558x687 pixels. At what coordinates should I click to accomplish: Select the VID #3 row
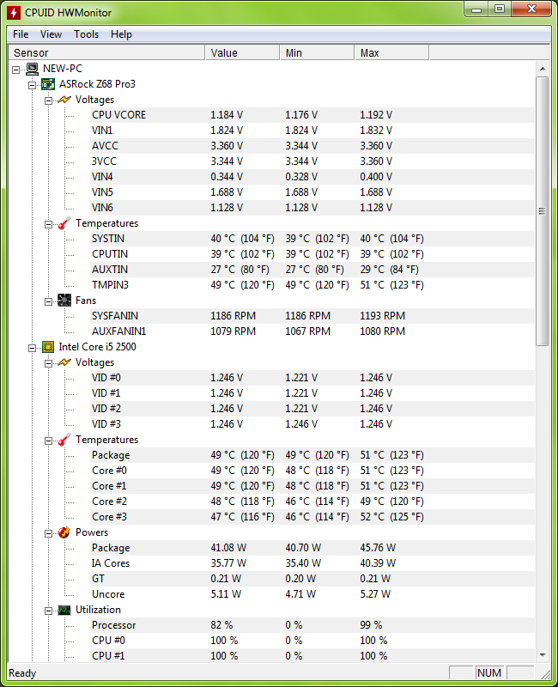click(312, 424)
